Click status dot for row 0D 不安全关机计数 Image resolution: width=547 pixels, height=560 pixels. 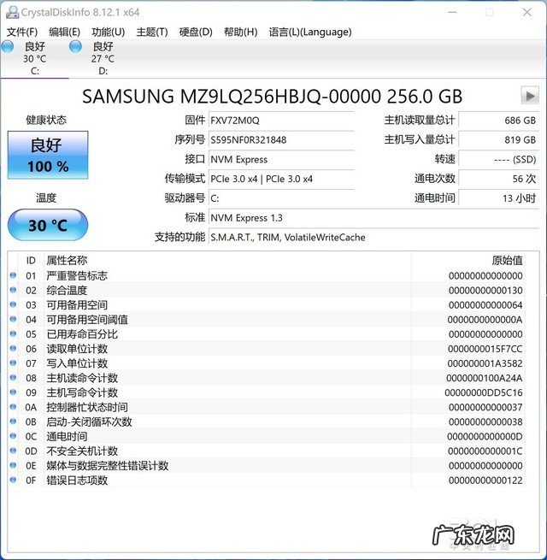[x=13, y=451]
